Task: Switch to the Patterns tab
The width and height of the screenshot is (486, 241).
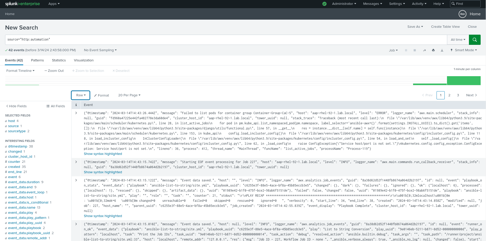Action: point(37,60)
